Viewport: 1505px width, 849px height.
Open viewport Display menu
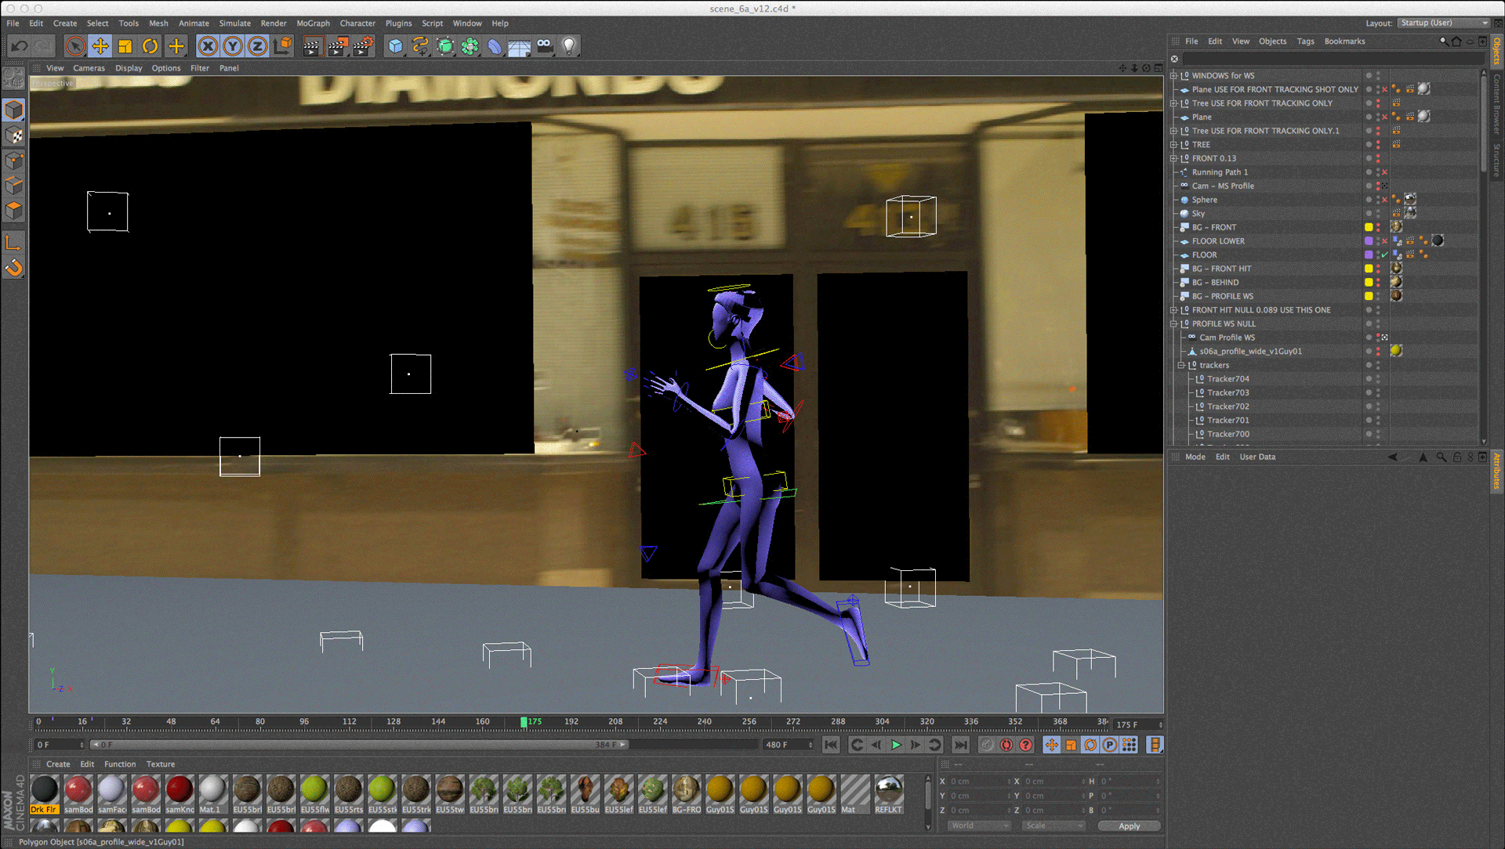129,68
